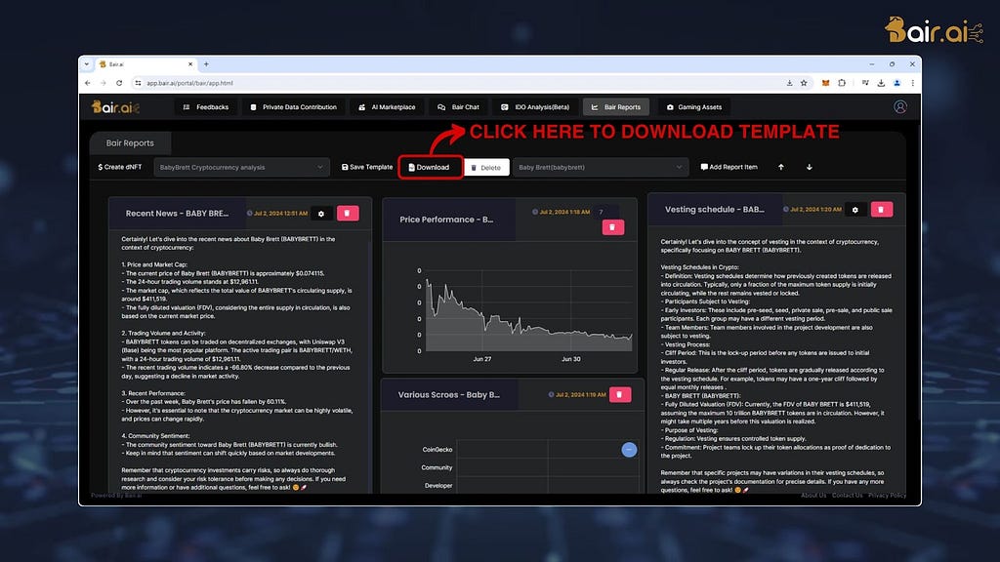Open IDO Analysis(Beta) section
The height and width of the screenshot is (562, 1000).
point(534,107)
